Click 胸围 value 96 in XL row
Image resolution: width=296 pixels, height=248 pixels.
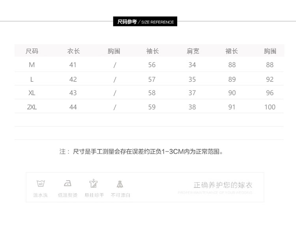[x=270, y=93]
